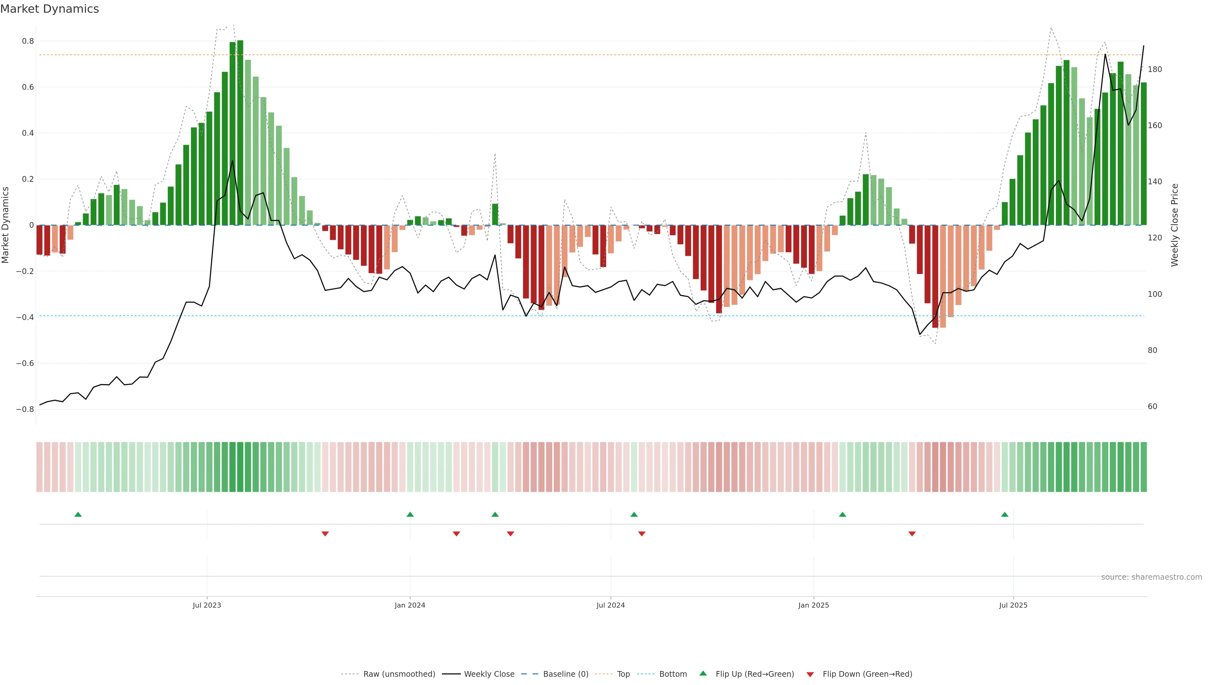This screenshot has height=685, width=1218.
Task: Hide the Top threshold legend entry
Action: tap(623, 674)
